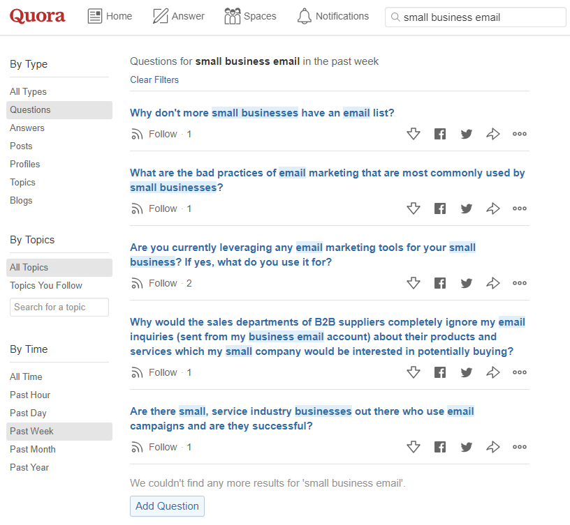
Task: Set time filter to Past Year
Action: (29, 468)
